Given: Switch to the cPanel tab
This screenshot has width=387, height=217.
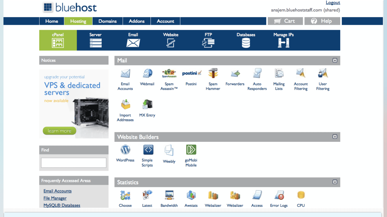Looking at the screenshot, I should tap(58, 40).
